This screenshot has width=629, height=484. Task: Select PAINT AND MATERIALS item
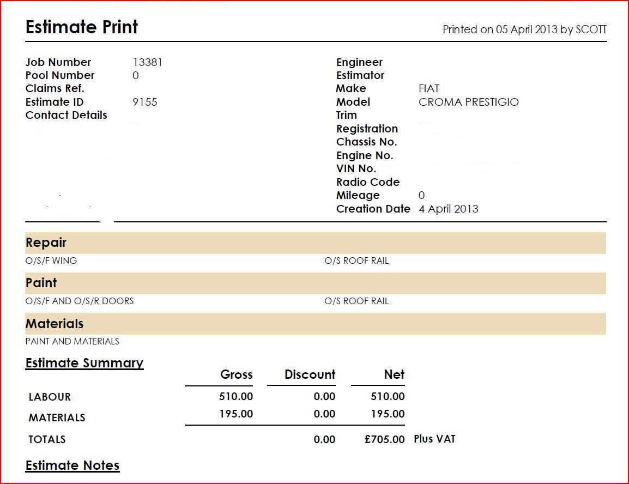click(72, 341)
